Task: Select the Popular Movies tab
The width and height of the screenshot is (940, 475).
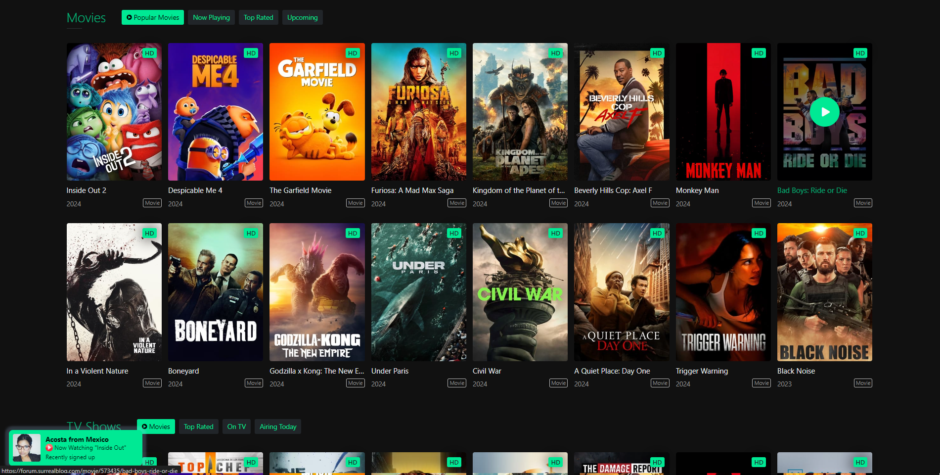Action: coord(153,17)
